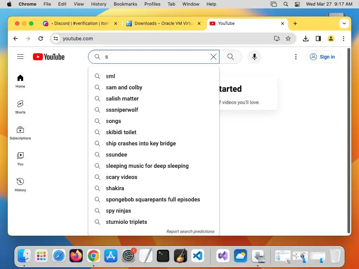The width and height of the screenshot is (359, 269).
Task: Open Spotlight search in menu bar
Action: click(286, 4)
